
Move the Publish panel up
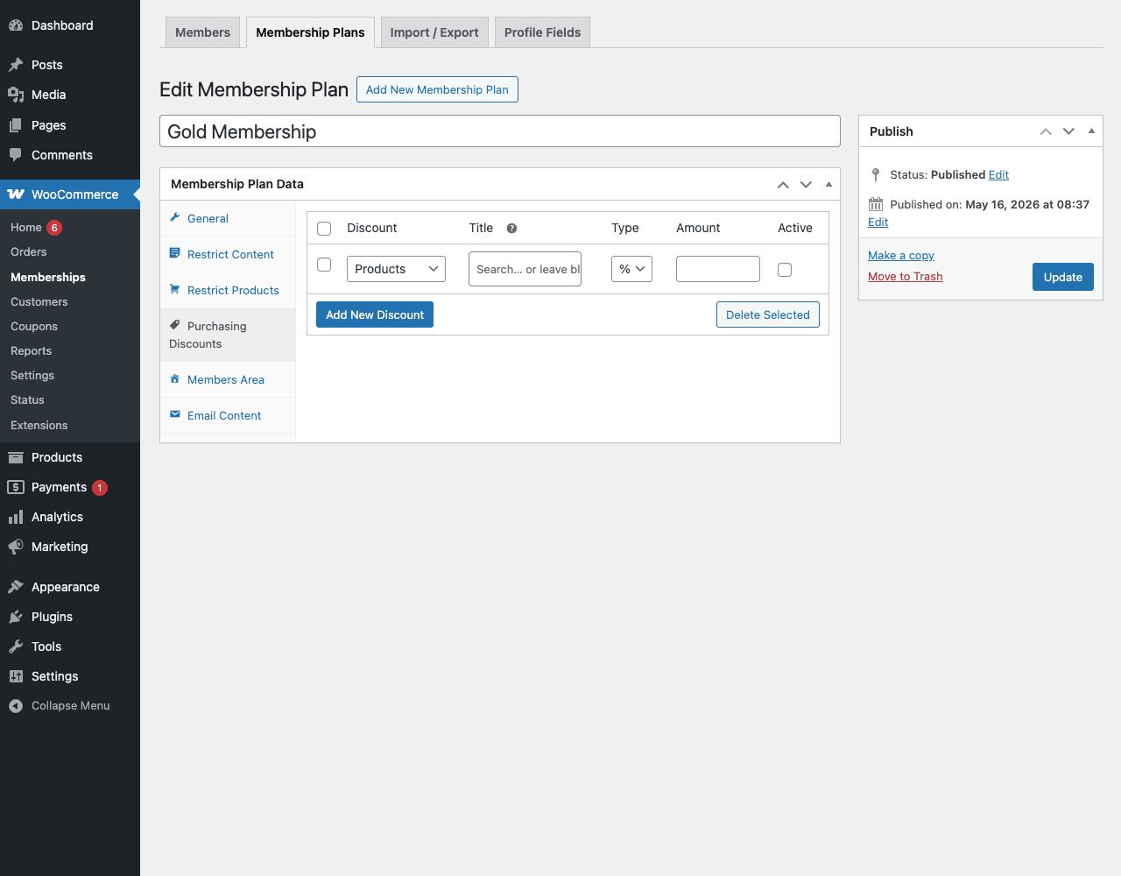(1046, 131)
